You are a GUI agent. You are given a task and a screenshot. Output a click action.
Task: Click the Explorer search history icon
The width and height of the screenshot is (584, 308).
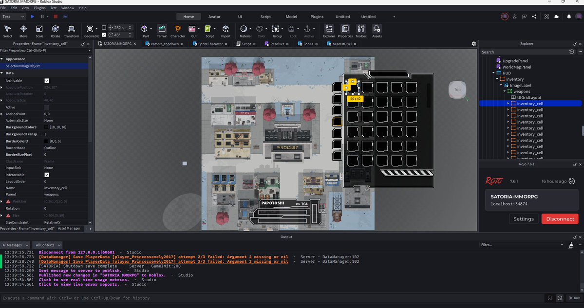tap(572, 52)
